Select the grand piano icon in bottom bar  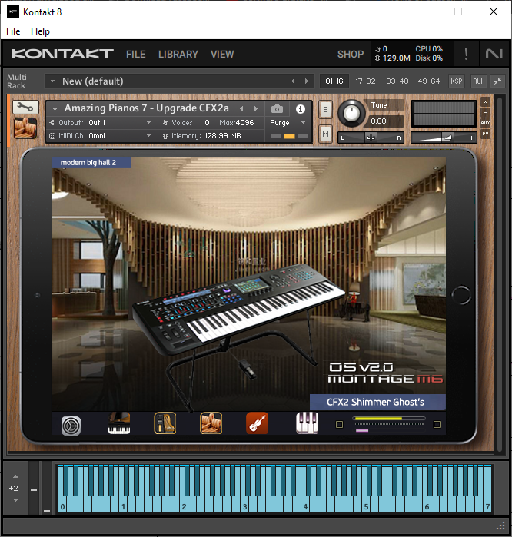click(x=119, y=423)
